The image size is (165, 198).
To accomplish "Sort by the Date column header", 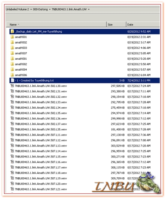I will pos(143,24).
